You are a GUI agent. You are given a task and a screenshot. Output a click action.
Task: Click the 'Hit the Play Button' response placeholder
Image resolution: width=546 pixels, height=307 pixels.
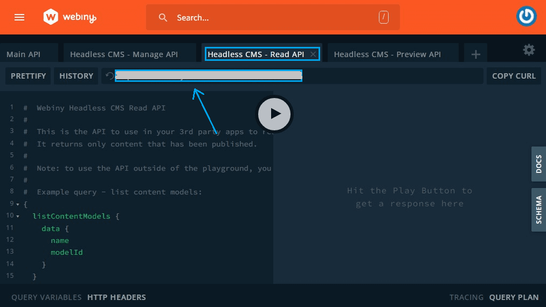[x=410, y=197]
